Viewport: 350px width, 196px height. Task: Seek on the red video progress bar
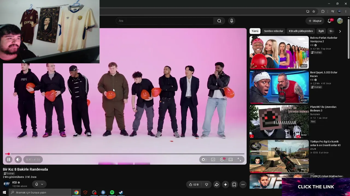click(125, 154)
